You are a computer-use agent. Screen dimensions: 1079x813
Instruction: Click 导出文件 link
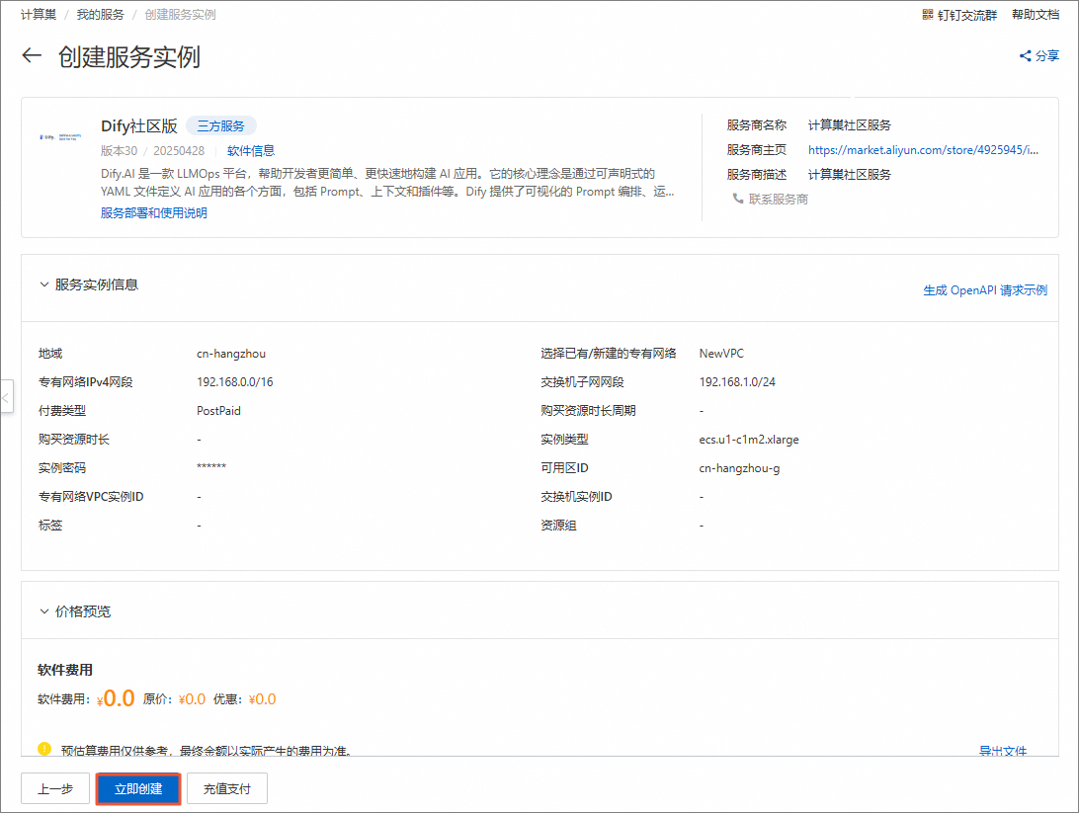(x=1003, y=751)
